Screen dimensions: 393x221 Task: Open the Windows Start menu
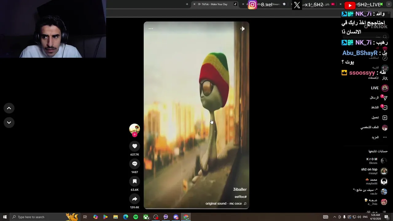coord(5,217)
